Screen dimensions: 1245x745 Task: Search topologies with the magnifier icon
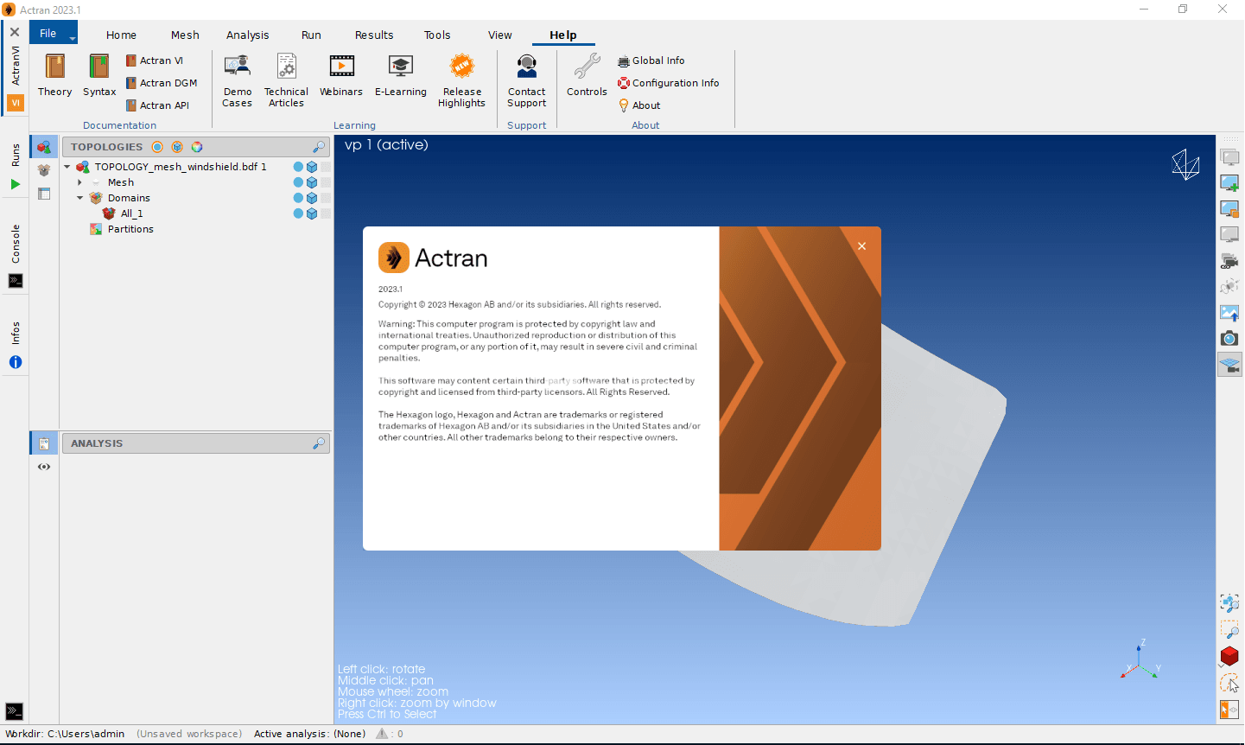pyautogui.click(x=319, y=147)
